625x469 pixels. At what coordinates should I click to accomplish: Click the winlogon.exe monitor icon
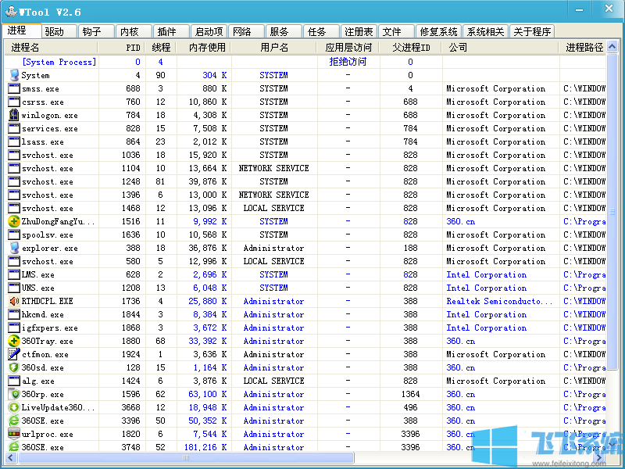click(12, 115)
